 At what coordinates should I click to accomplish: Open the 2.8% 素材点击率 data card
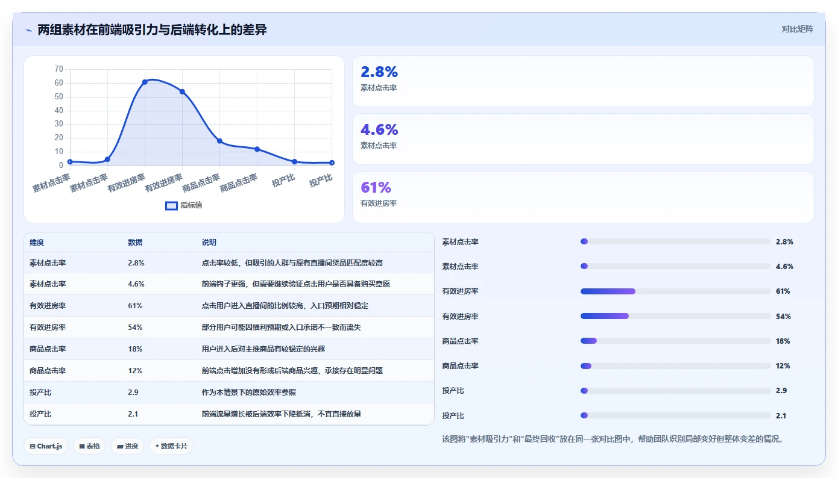click(x=583, y=81)
